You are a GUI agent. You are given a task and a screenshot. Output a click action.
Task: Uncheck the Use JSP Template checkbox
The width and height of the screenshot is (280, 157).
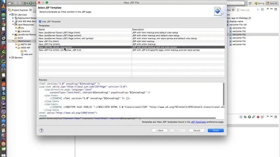click(x=40, y=21)
